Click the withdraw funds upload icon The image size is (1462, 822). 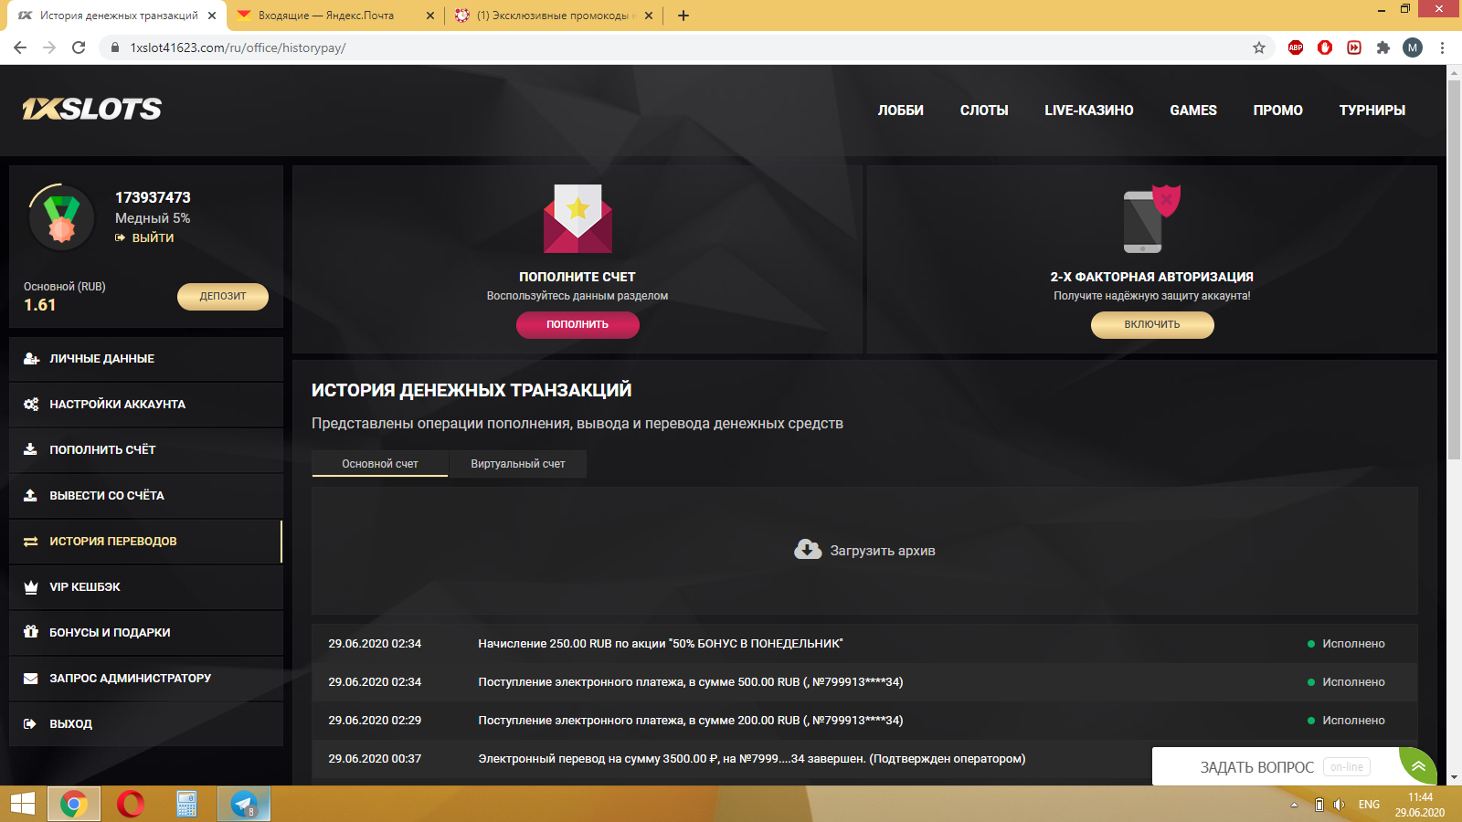point(30,495)
